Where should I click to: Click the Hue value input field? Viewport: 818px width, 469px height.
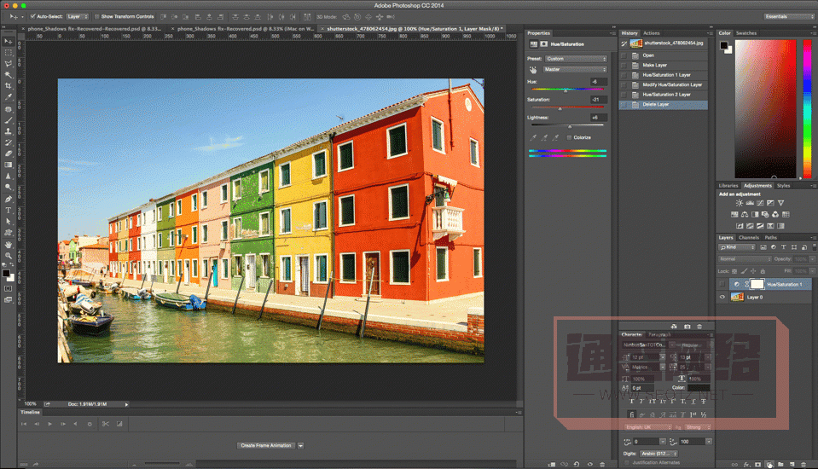point(597,81)
